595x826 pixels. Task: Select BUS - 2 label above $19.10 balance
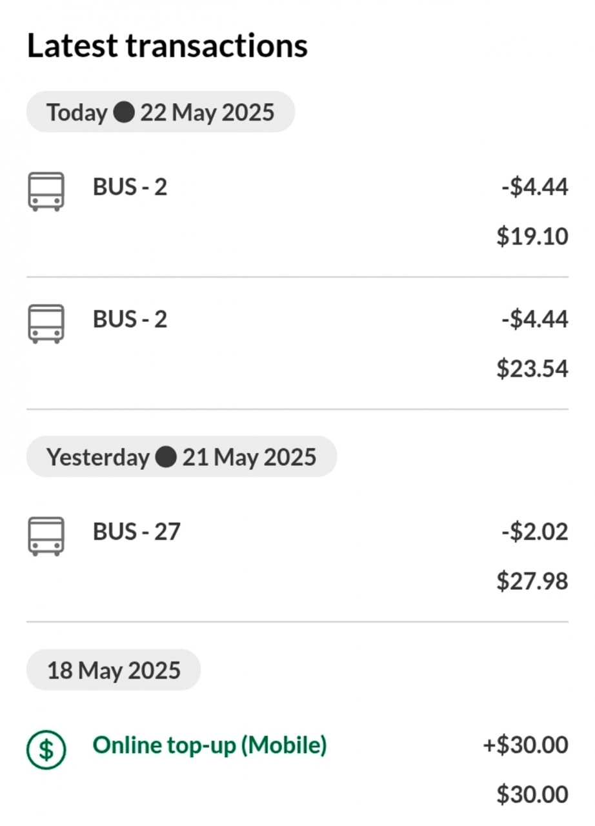pyautogui.click(x=130, y=187)
